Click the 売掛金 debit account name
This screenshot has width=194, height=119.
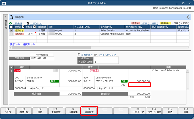[30, 81]
